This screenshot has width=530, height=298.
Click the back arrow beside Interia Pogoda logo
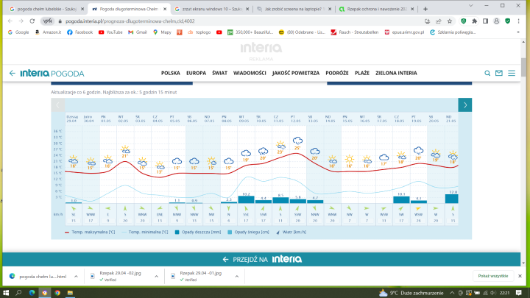click(13, 74)
